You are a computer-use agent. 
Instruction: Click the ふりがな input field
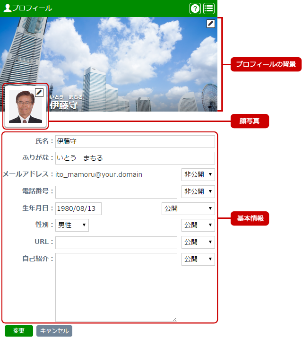[x=135, y=158]
